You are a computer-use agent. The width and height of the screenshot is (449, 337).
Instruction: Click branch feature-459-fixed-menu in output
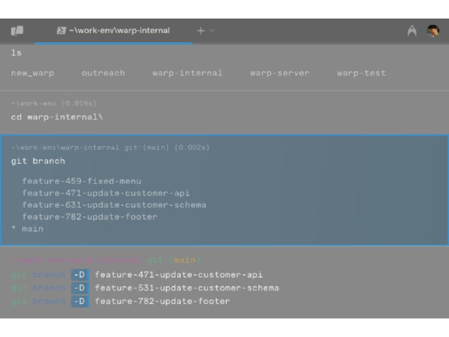[x=81, y=181]
